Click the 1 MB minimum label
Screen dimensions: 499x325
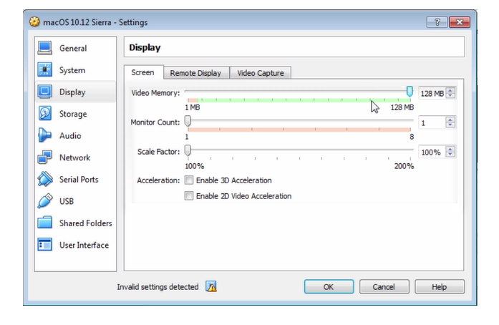(x=192, y=107)
